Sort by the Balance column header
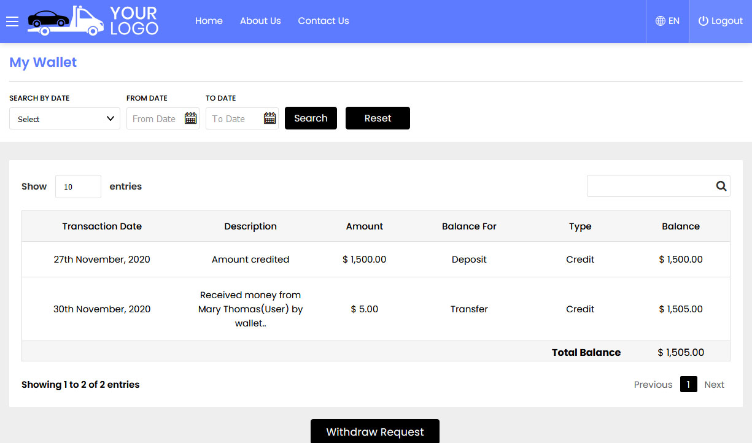The image size is (752, 443). pos(681,226)
